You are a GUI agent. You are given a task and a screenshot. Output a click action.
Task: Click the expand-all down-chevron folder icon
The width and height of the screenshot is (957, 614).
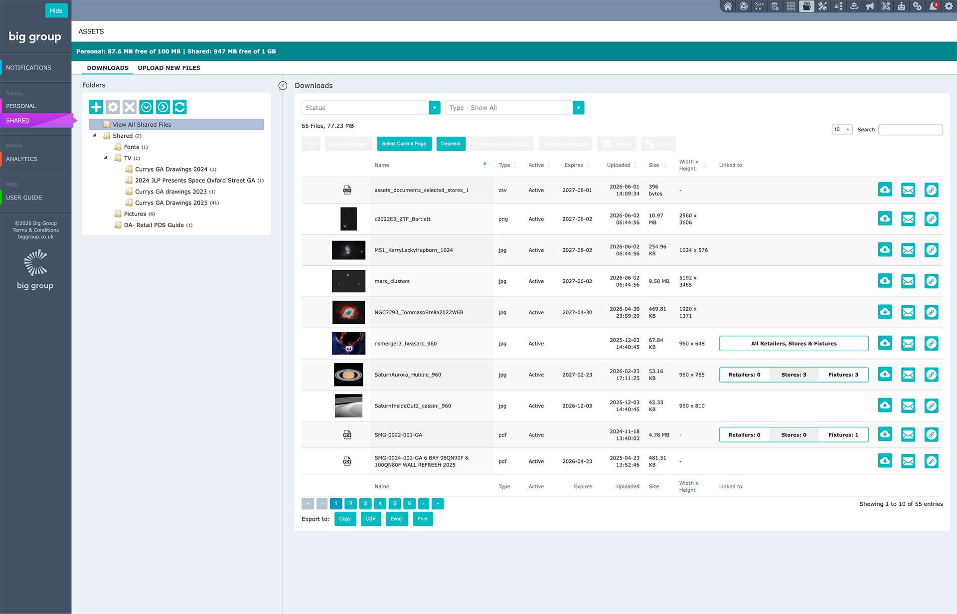[x=146, y=107]
